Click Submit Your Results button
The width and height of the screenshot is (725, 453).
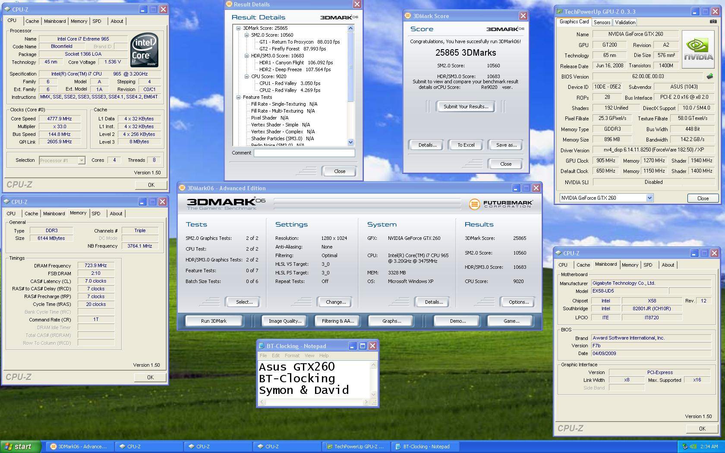pos(466,107)
